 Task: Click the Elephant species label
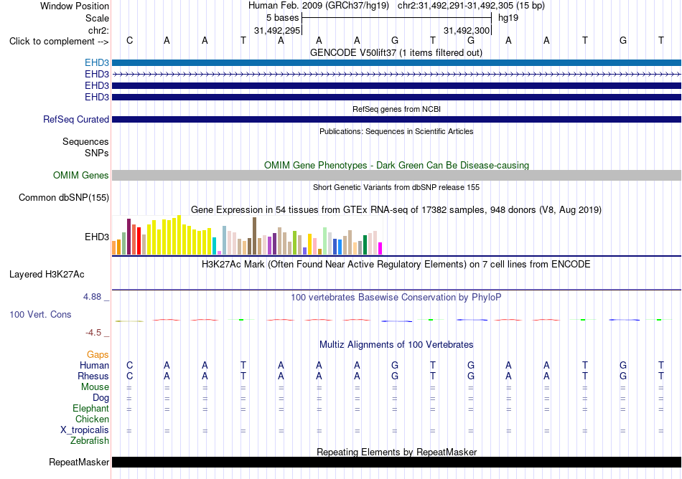click(x=90, y=409)
